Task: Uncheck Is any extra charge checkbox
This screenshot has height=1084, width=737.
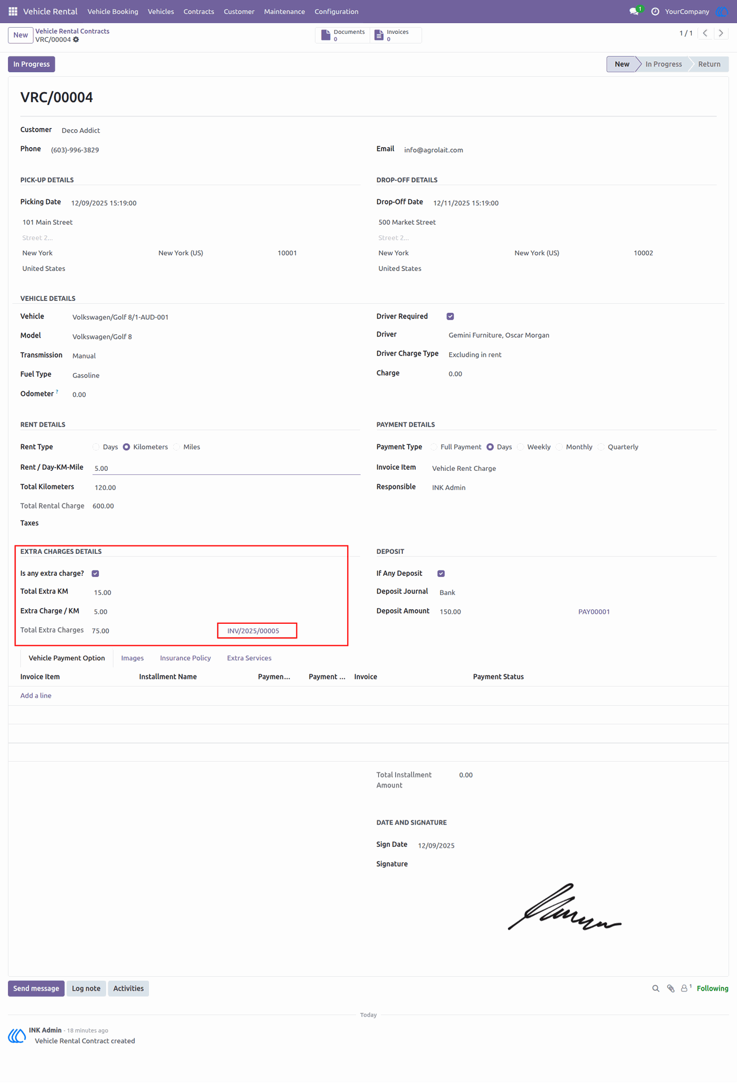Action: point(95,573)
